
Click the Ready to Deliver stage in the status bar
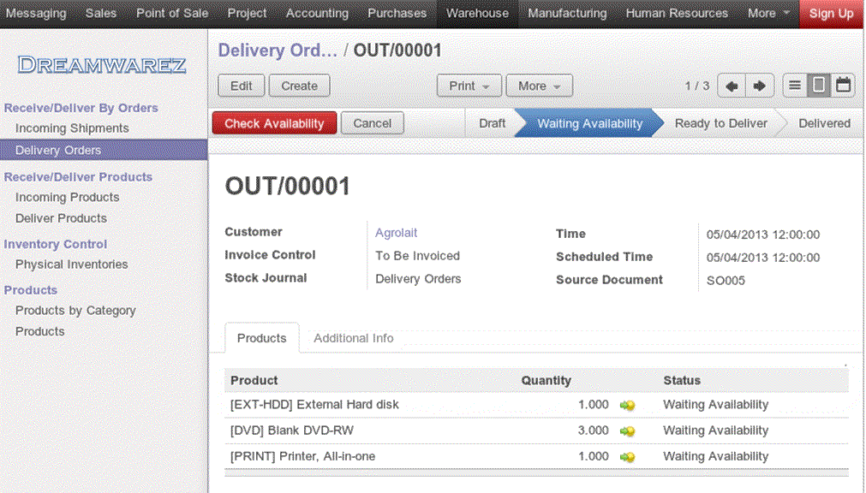pos(720,122)
